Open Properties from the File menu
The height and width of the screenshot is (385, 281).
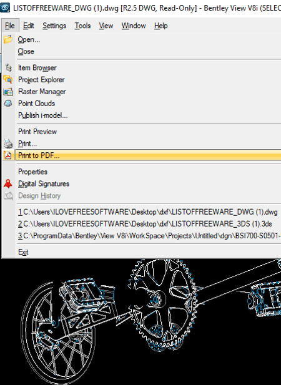click(142, 172)
